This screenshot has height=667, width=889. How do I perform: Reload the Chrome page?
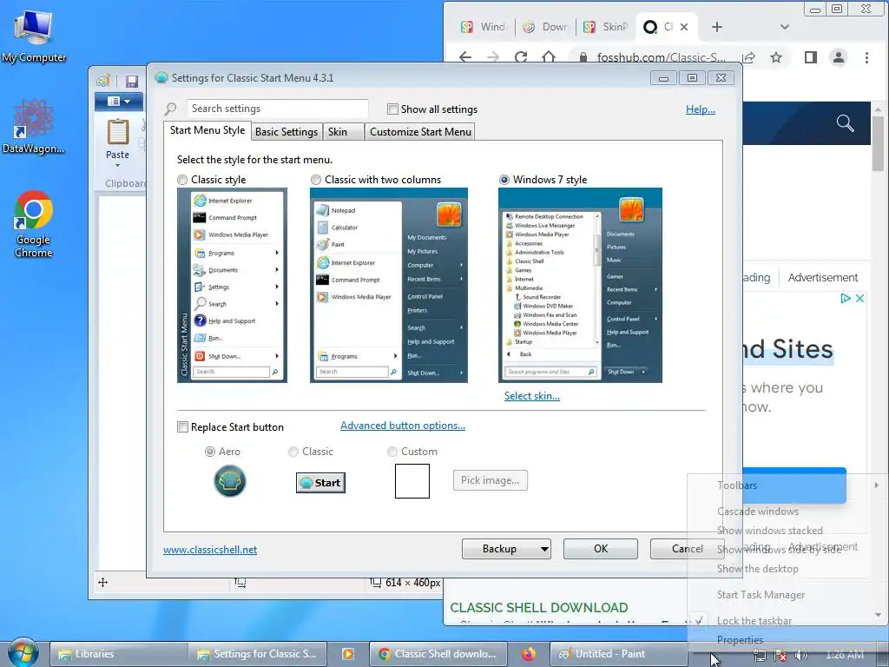tap(521, 56)
